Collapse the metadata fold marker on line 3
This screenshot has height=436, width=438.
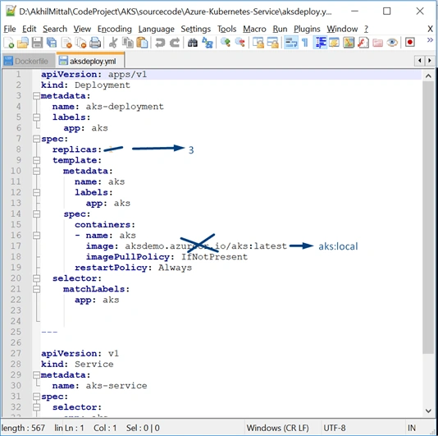pyautogui.click(x=36, y=96)
